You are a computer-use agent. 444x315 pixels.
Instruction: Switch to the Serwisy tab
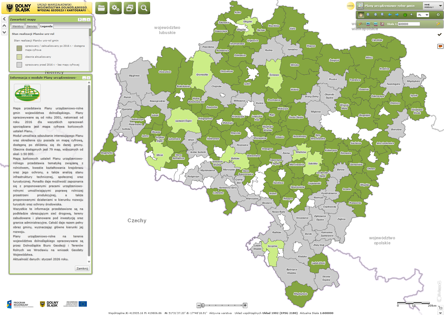pos(32,26)
